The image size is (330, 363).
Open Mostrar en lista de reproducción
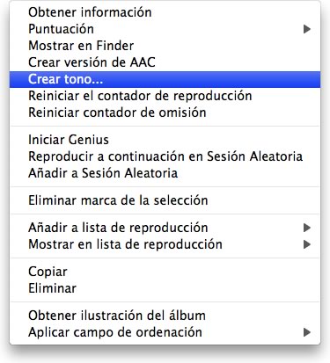(165, 244)
